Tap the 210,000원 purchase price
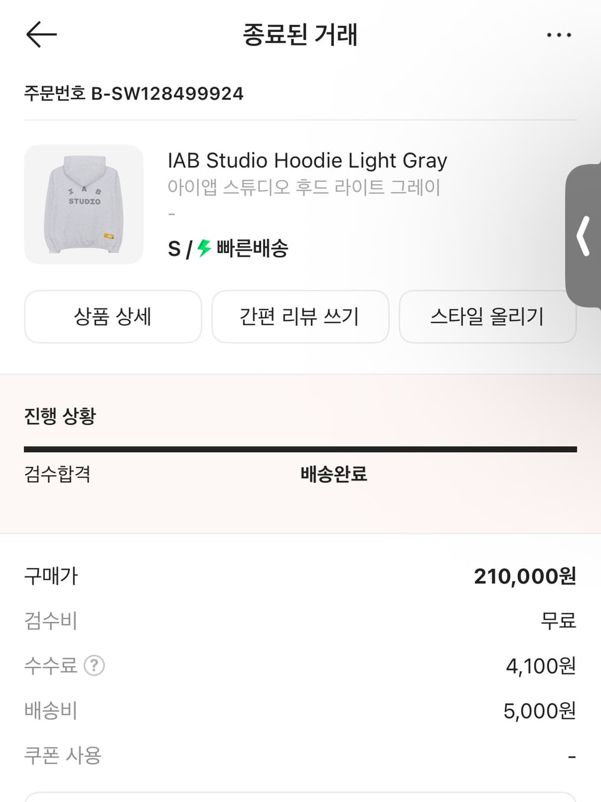This screenshot has height=802, width=601. click(525, 576)
